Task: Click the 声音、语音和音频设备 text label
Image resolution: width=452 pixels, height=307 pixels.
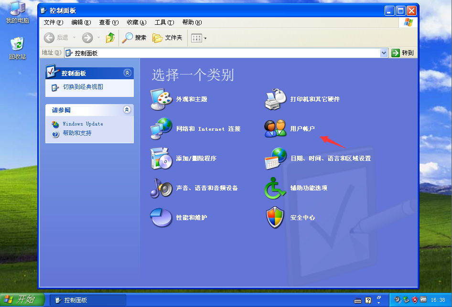Action: [x=207, y=188]
